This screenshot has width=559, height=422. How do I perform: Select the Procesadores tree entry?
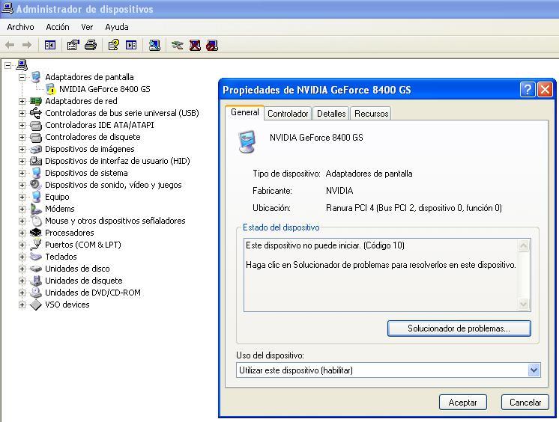(x=69, y=233)
